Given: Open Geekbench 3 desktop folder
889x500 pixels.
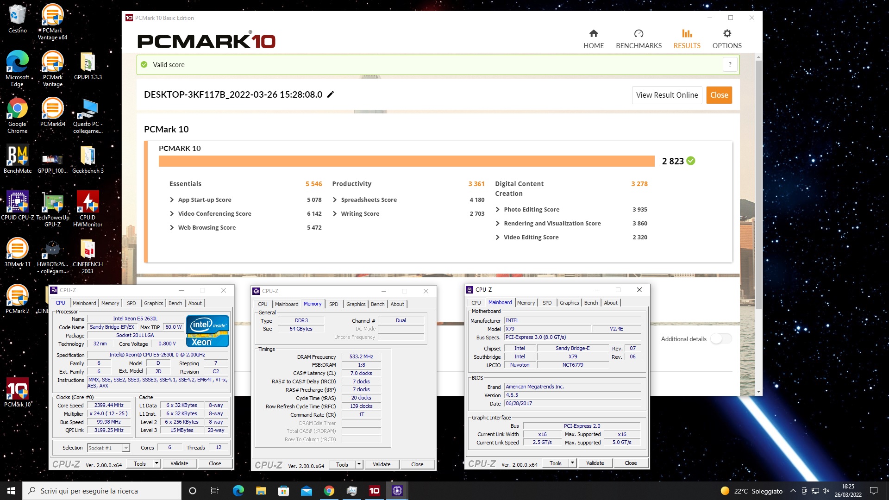Looking at the screenshot, I should (x=88, y=159).
